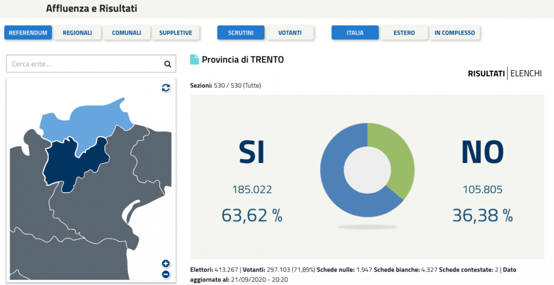Select the light blue Bolzano province on map

pos(88,124)
